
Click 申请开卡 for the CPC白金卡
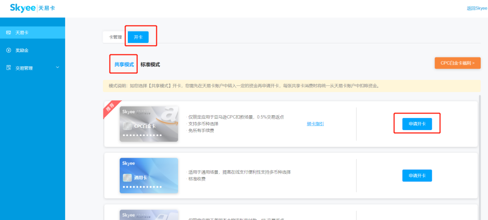[x=417, y=124]
